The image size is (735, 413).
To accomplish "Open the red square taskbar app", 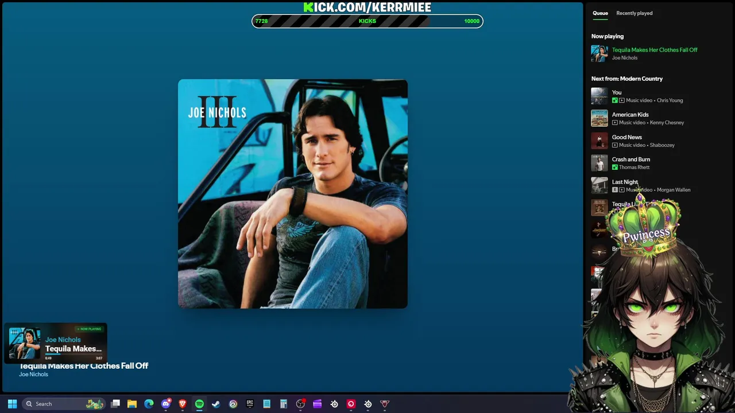I will coord(351,404).
